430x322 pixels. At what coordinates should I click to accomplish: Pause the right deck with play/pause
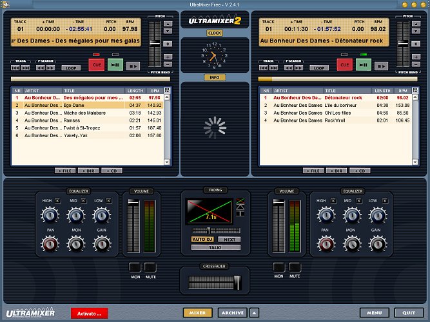click(364, 65)
